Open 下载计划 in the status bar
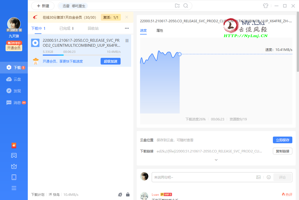This screenshot has width=299, height=200. [x=38, y=195]
